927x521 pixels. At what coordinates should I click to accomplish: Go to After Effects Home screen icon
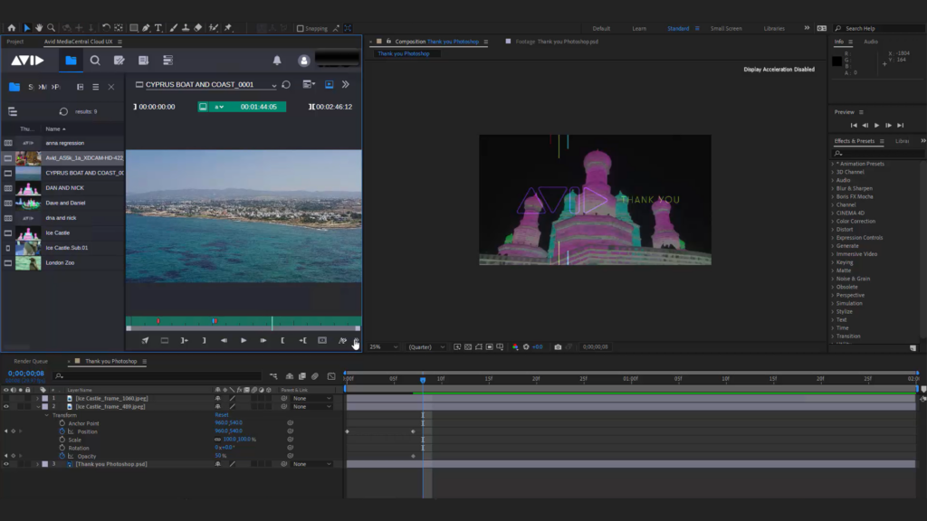click(11, 28)
